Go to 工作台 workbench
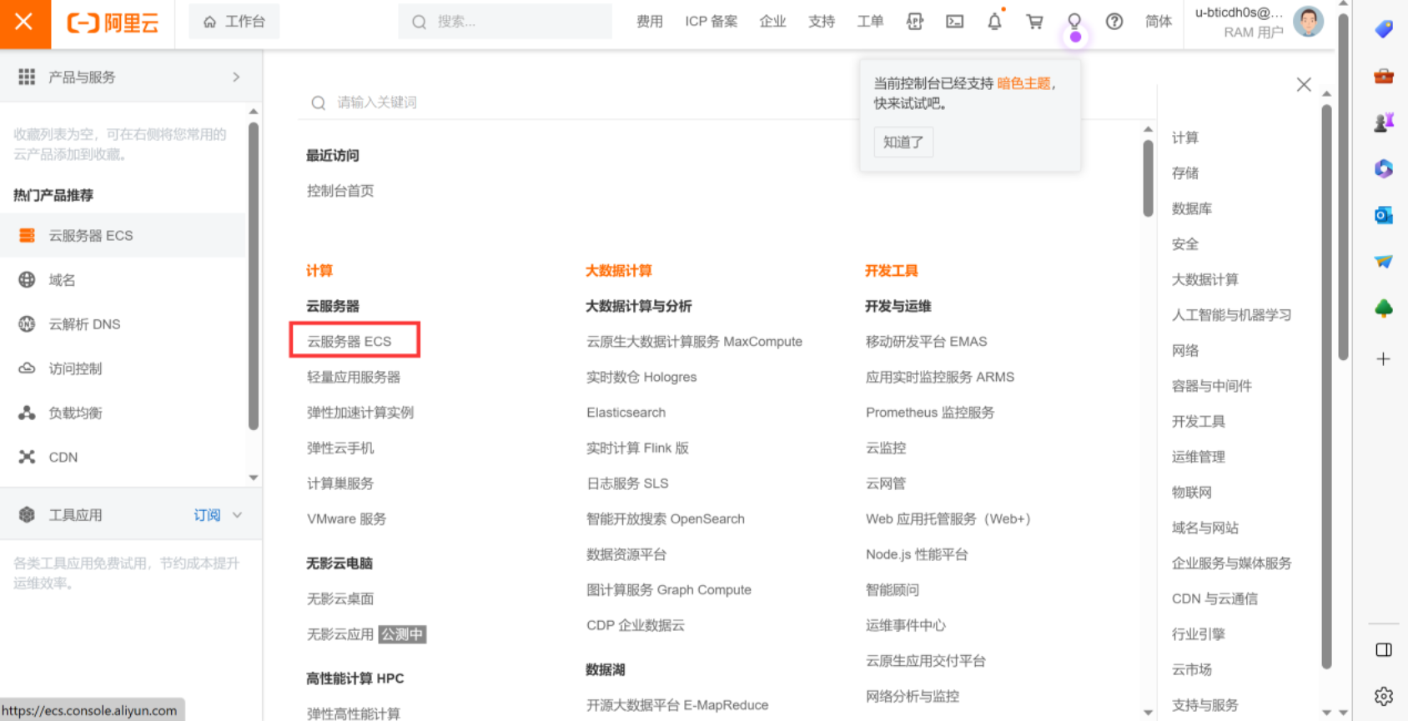This screenshot has height=721, width=1408. [234, 22]
